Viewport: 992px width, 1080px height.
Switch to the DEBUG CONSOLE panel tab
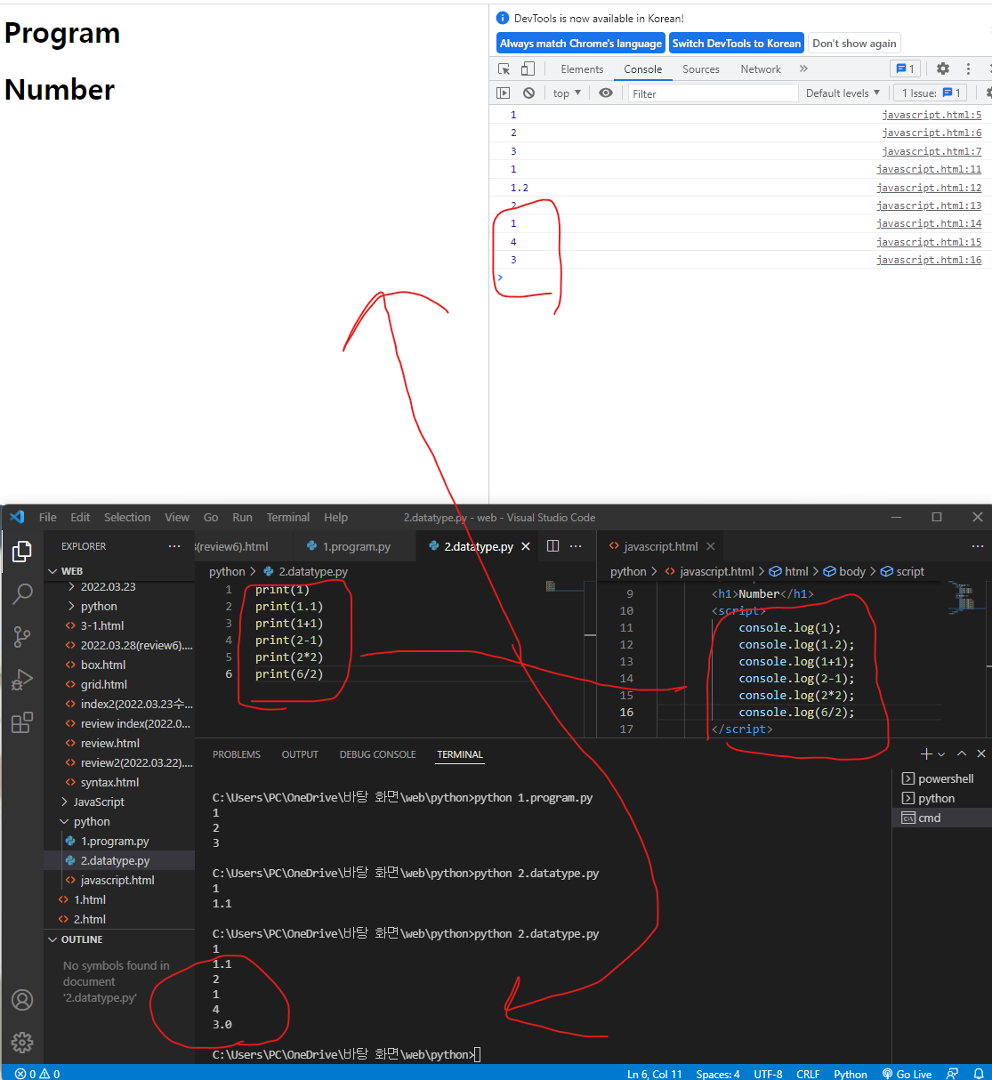(377, 754)
